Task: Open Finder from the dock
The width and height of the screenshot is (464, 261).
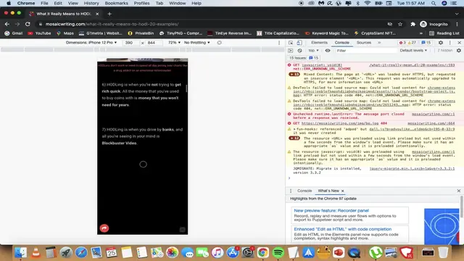Action: click(x=21, y=253)
